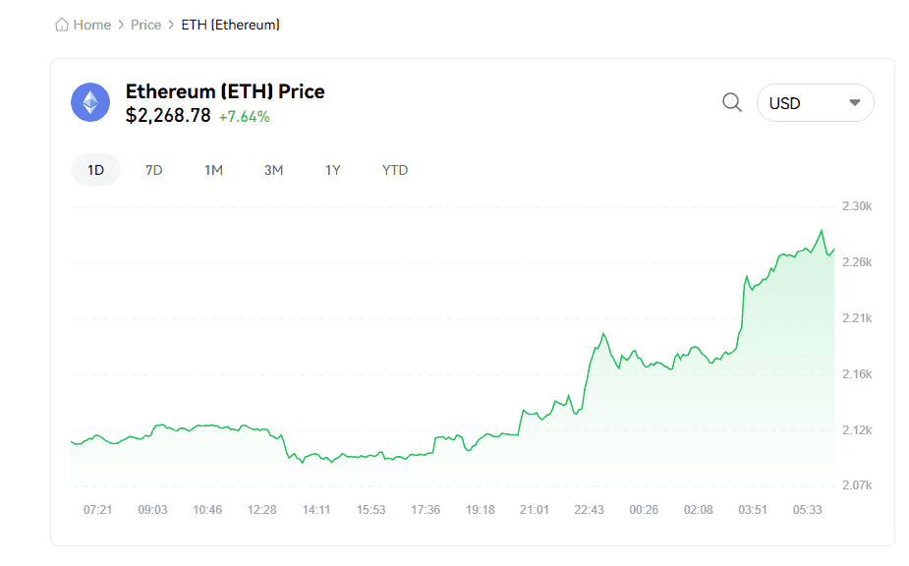Screen dimensions: 909x566
Task: Click the 2.30k label on price axis
Action: (x=857, y=206)
